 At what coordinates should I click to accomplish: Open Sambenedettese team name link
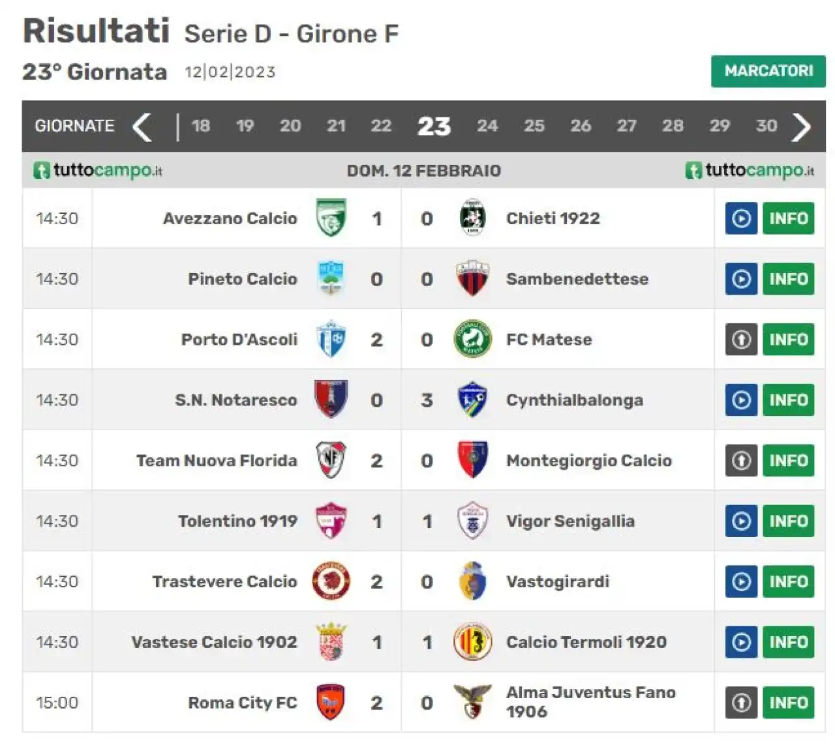(577, 279)
